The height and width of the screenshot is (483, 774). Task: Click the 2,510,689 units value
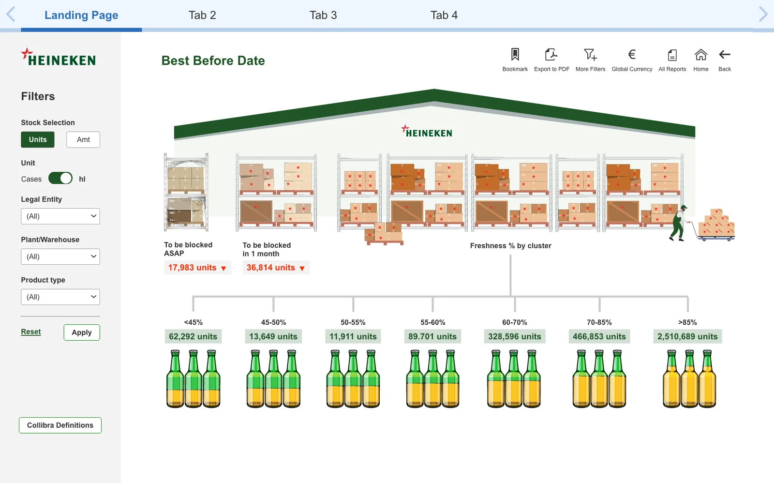click(687, 336)
